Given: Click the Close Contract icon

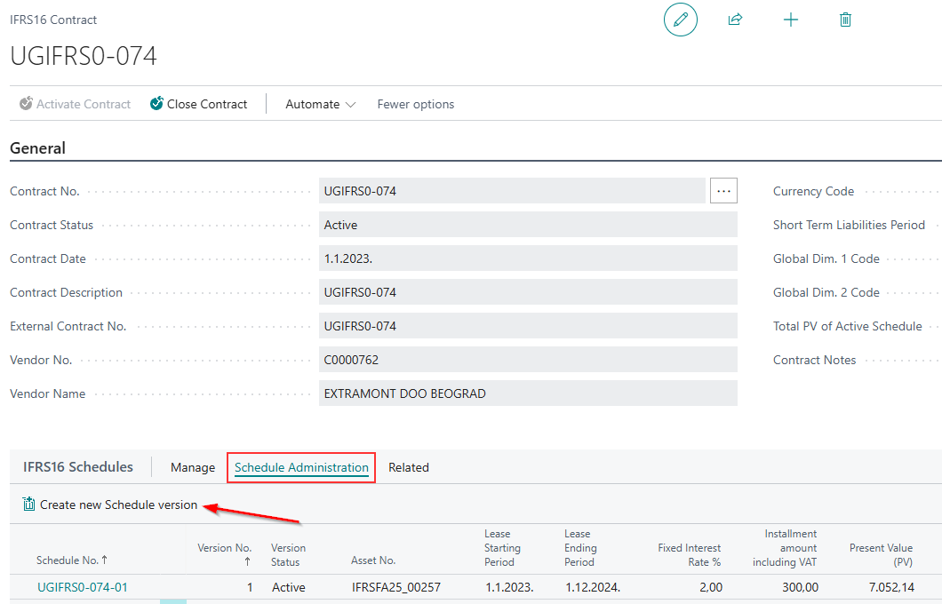Looking at the screenshot, I should [x=156, y=103].
